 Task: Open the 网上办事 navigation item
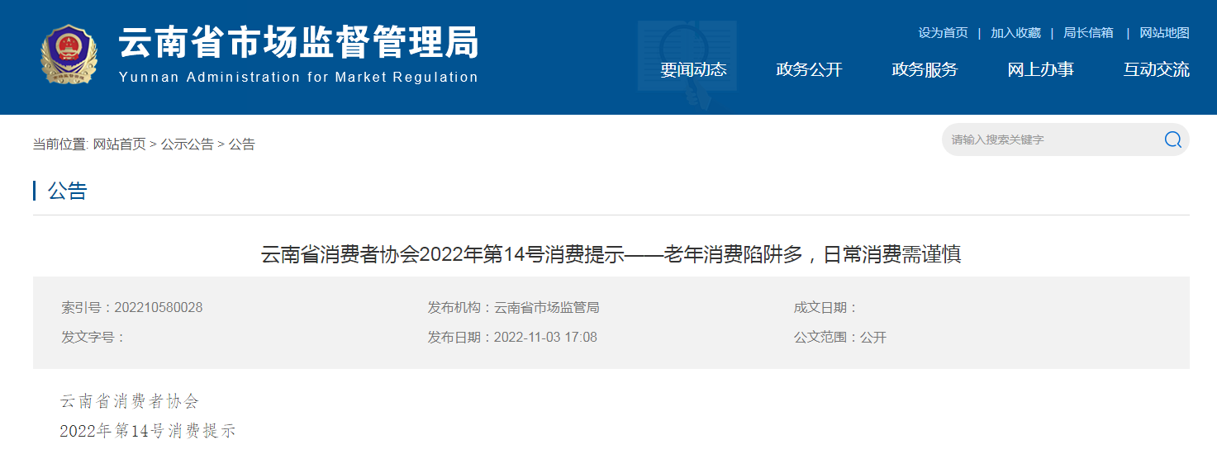pyautogui.click(x=1040, y=70)
